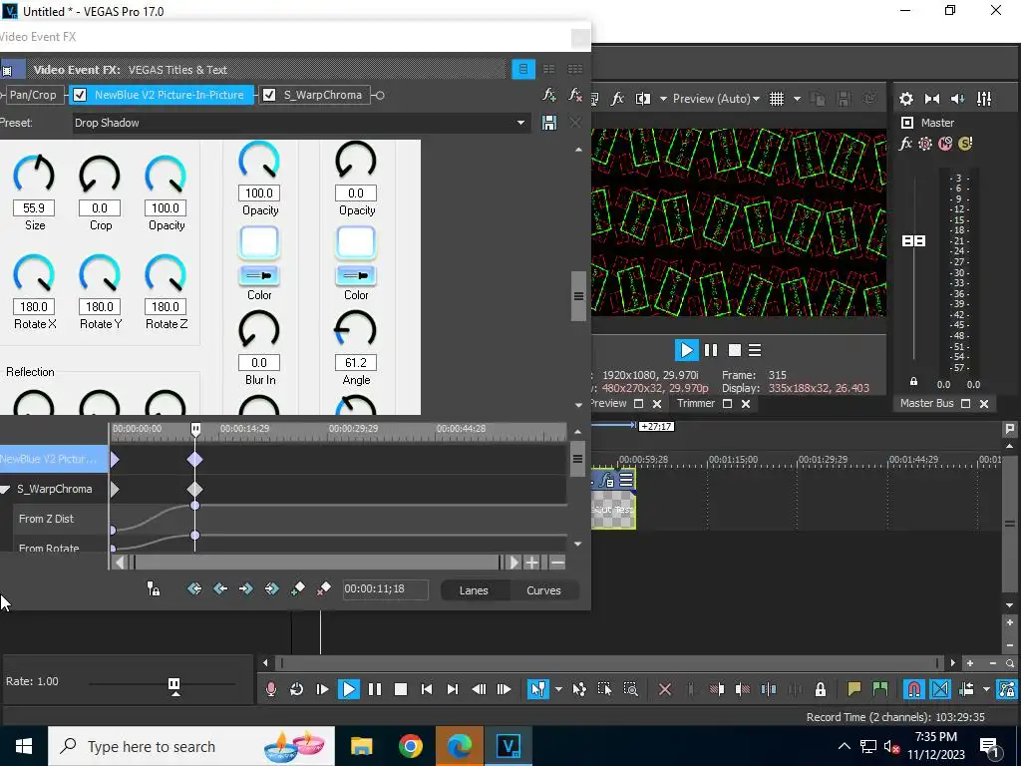Viewport: 1021px width, 766px height.
Task: Save preset with floppy disk icon
Action: click(549, 123)
